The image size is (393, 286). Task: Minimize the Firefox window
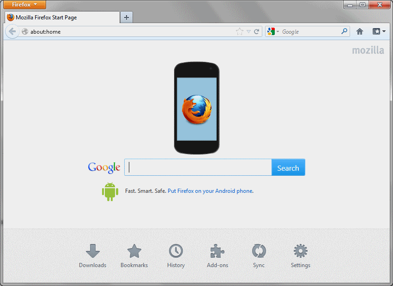click(x=350, y=5)
